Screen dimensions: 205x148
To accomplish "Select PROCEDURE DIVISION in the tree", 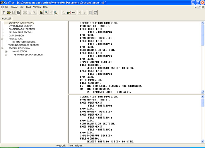I will click(20, 48).
